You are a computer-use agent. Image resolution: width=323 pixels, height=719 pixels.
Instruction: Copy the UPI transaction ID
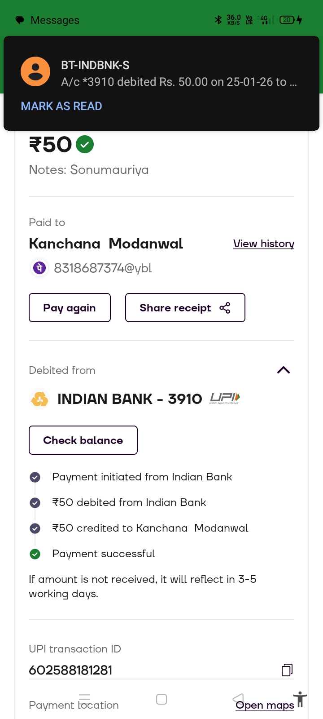point(287,670)
